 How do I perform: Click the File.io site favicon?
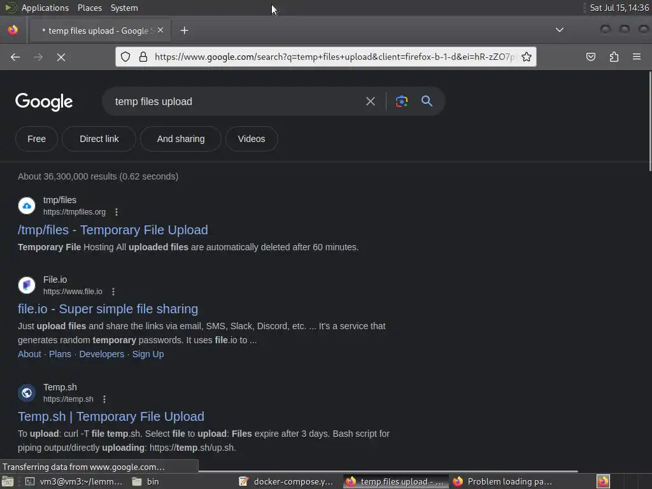click(27, 285)
